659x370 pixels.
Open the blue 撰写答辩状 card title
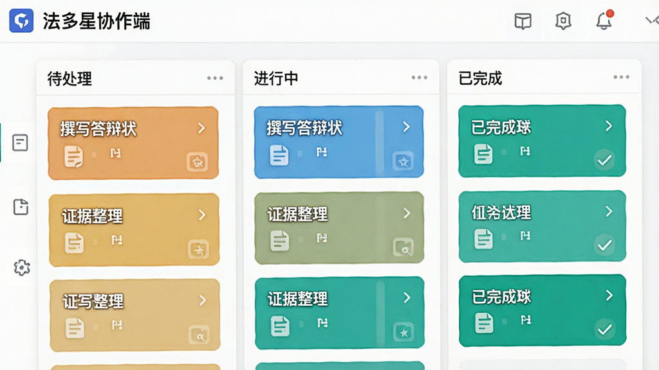[x=304, y=128]
